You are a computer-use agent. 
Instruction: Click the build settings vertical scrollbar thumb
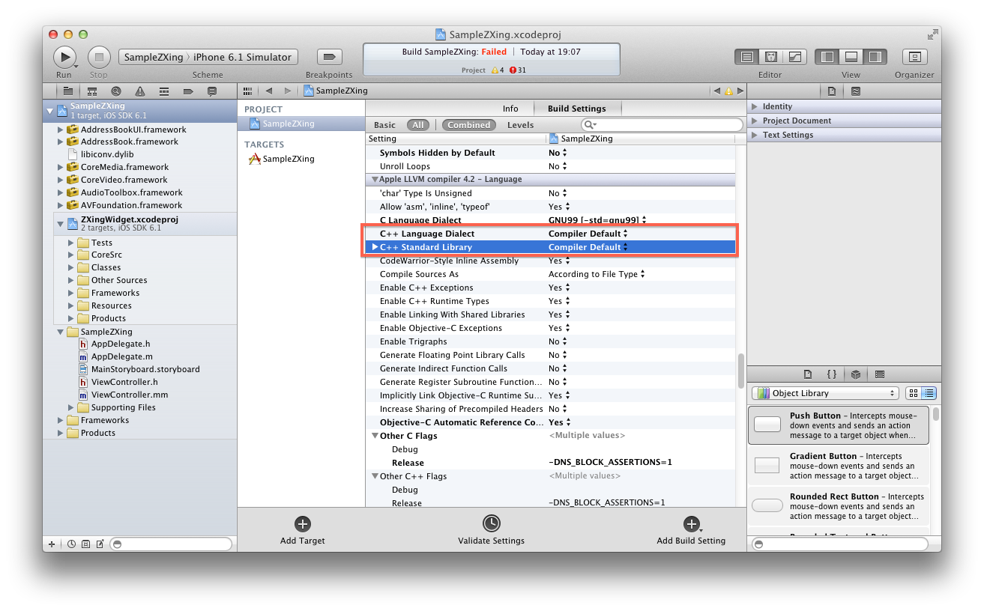[x=741, y=372]
